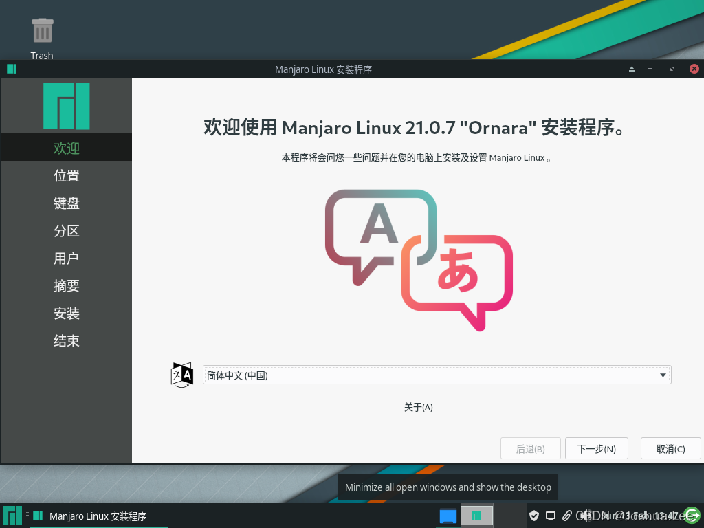Viewport: 704px width, 528px height.
Task: Click the Manjaro Linux 安装程序 taskbar entry
Action: click(x=98, y=516)
